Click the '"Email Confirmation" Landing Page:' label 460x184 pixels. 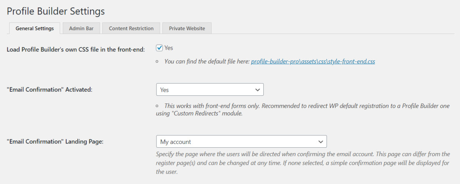point(55,142)
